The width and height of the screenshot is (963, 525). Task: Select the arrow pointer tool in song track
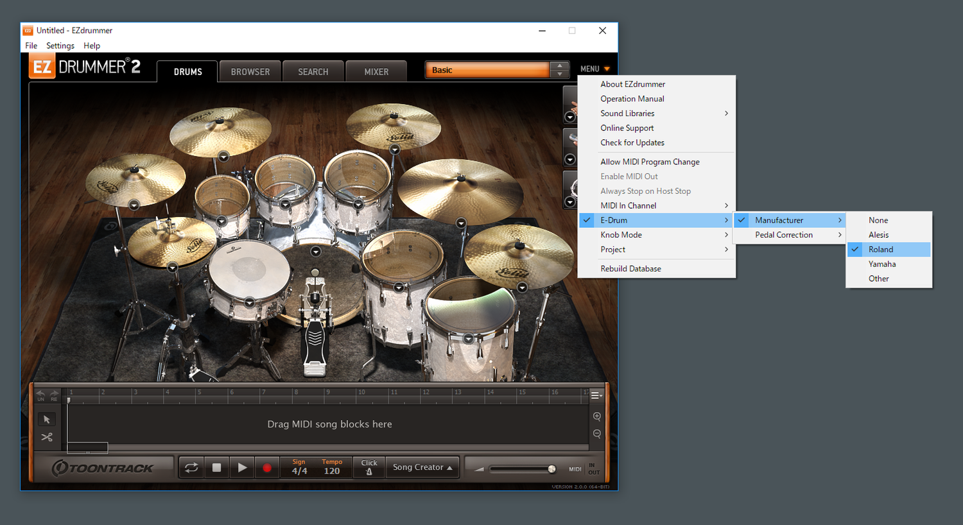click(x=47, y=419)
